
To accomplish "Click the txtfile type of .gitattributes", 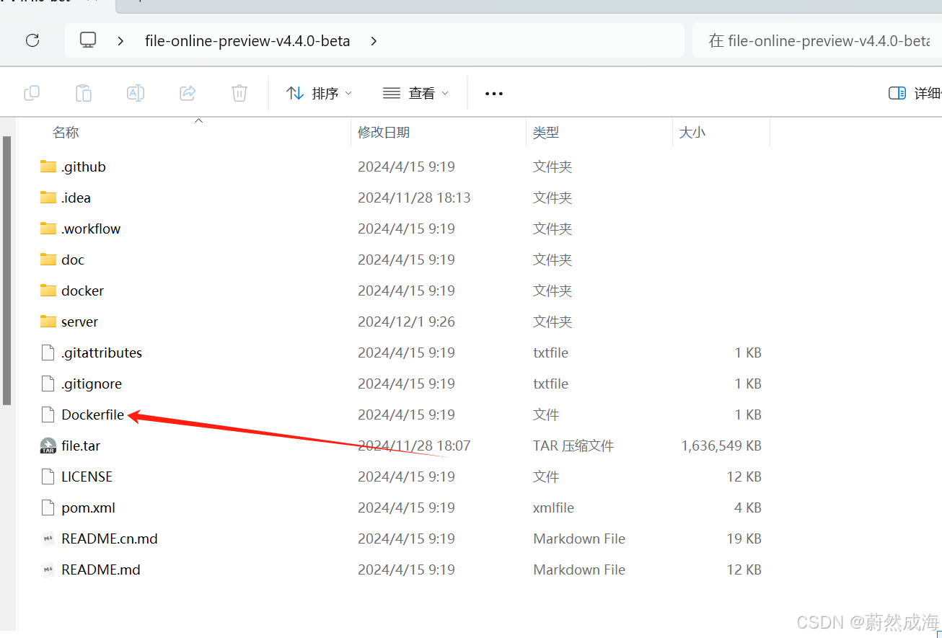I will (x=550, y=353).
